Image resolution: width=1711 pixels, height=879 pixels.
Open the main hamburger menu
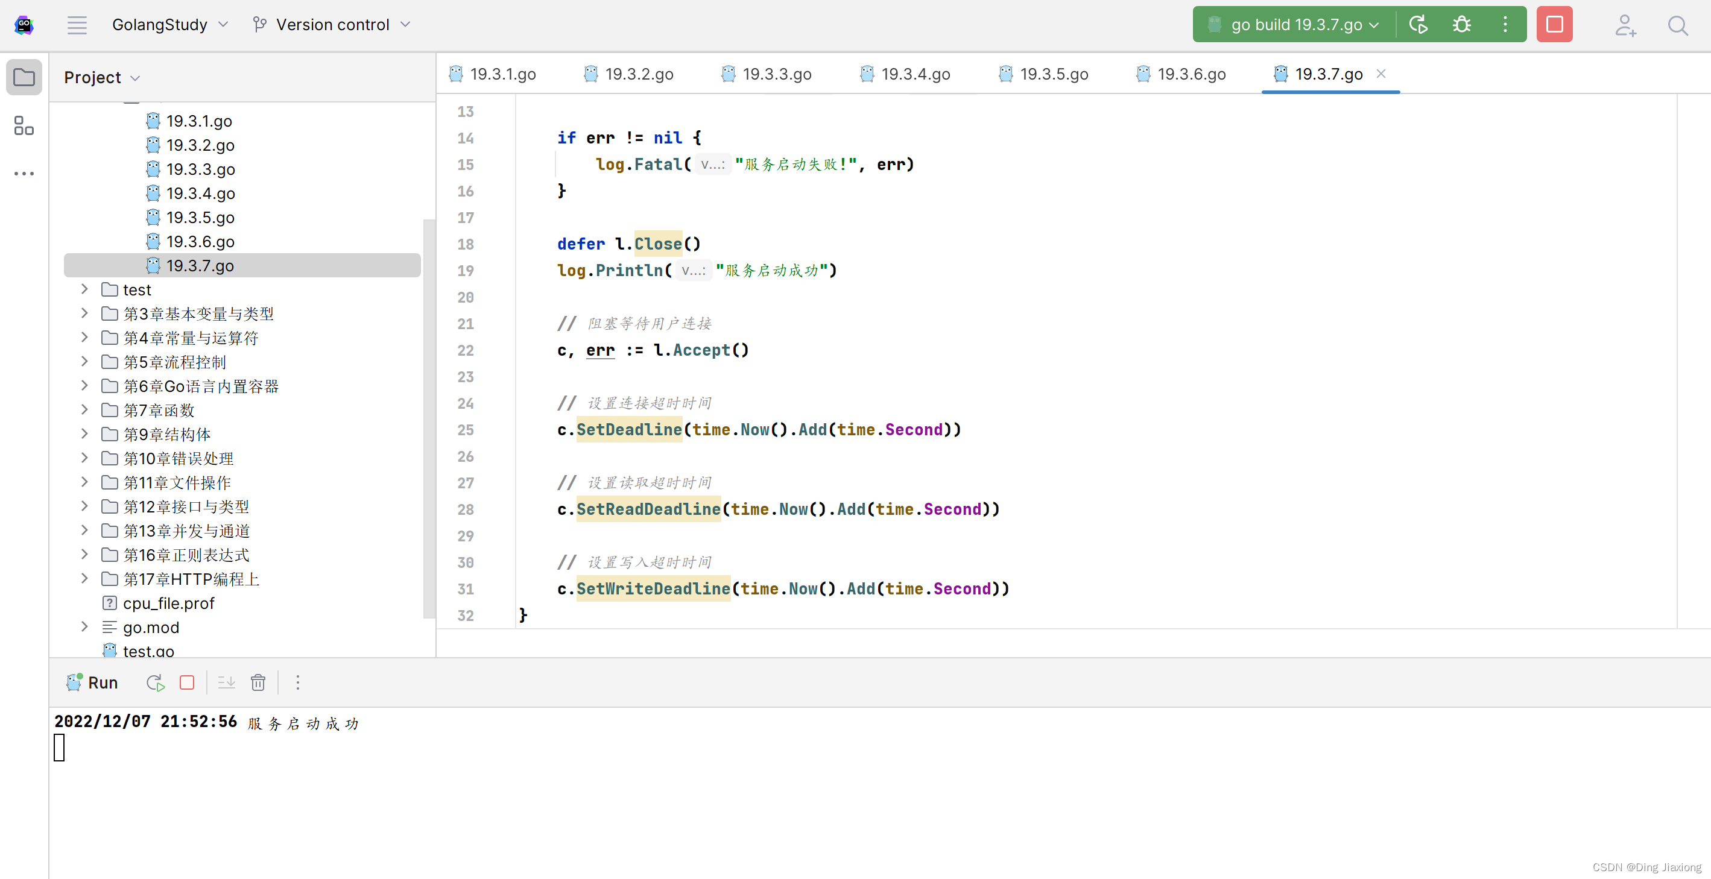point(77,25)
